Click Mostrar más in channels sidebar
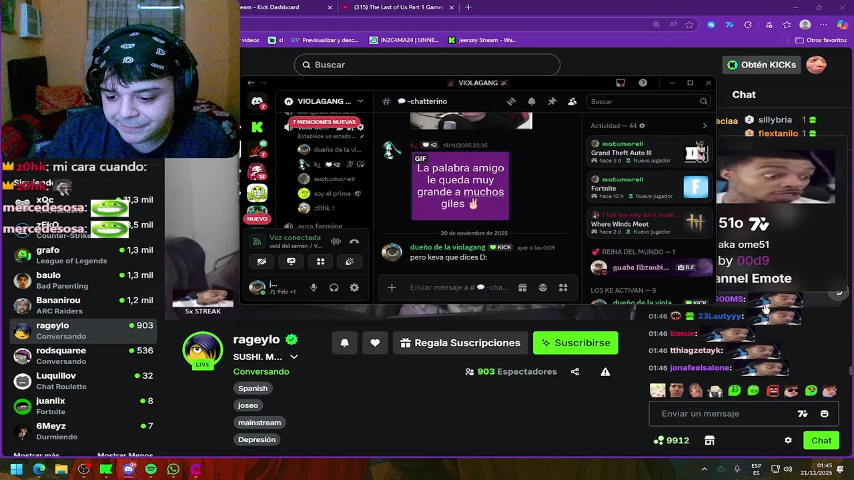Image resolution: width=854 pixels, height=480 pixels. pos(36,456)
